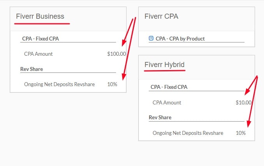Click CPA - CPA by Product label
Image resolution: width=264 pixels, height=166 pixels.
180,39
